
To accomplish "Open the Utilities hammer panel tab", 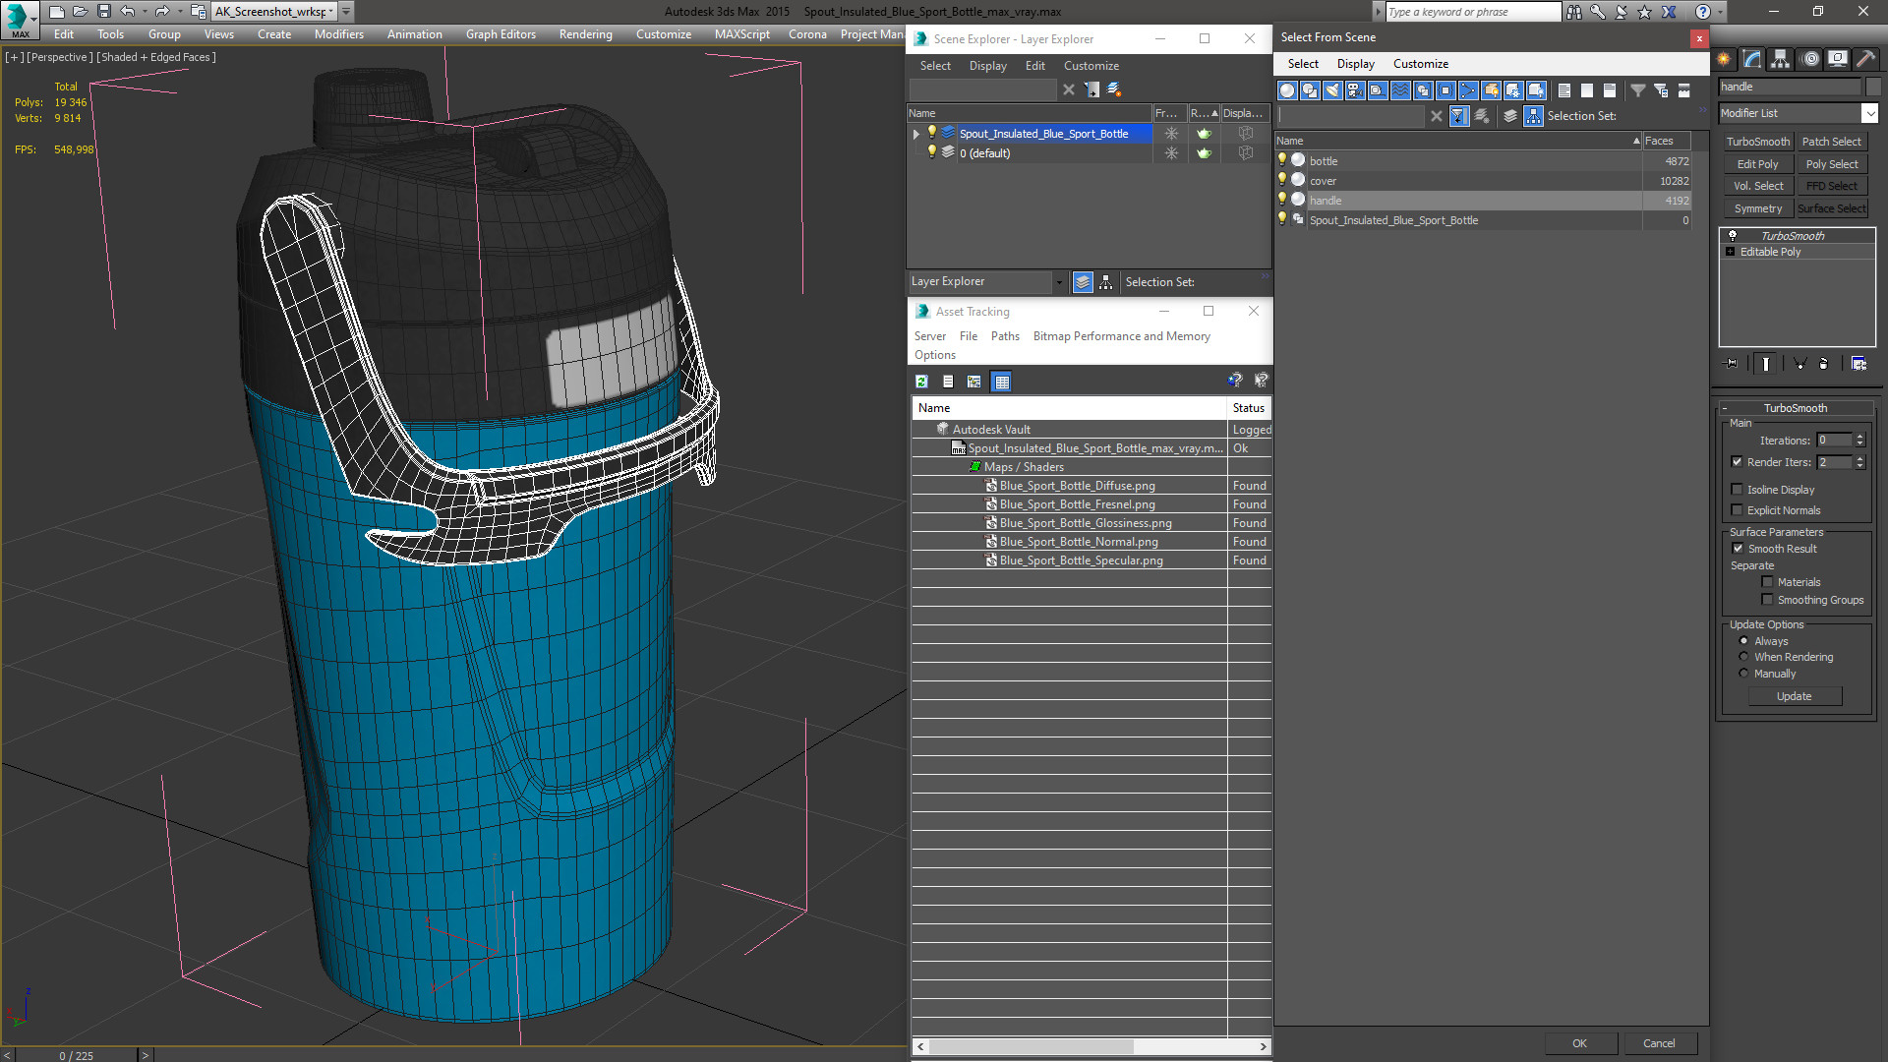I will tap(1865, 59).
